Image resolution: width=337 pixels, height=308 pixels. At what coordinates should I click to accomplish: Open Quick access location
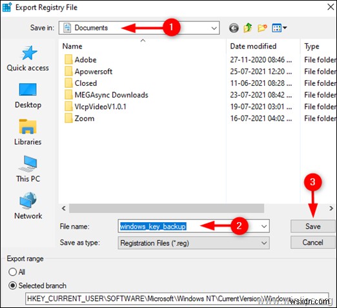coord(28,59)
